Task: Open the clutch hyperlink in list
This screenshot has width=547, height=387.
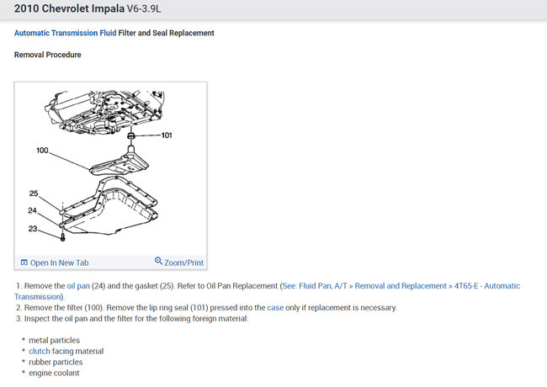Action: [x=40, y=351]
